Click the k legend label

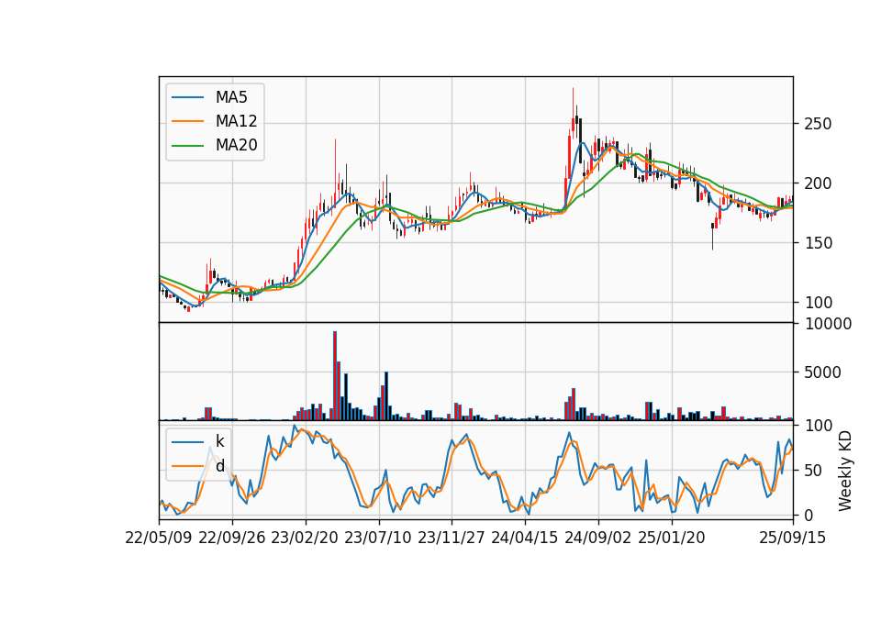point(219,441)
